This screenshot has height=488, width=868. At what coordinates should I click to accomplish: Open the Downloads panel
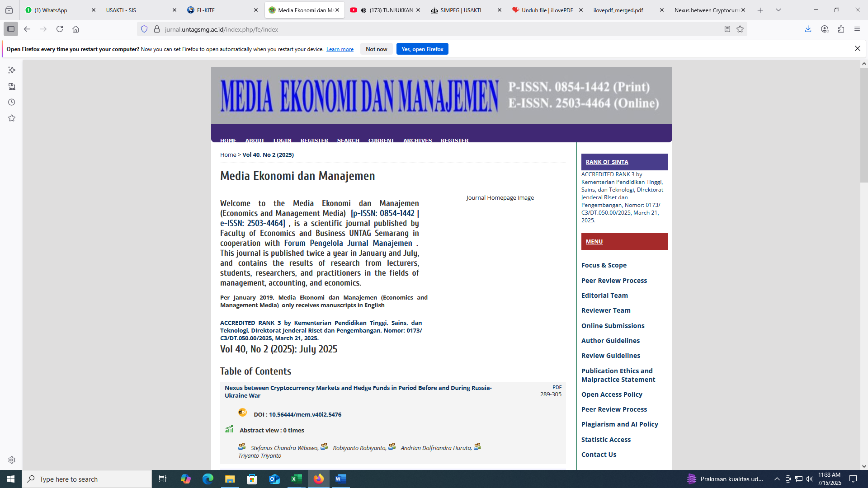(808, 29)
